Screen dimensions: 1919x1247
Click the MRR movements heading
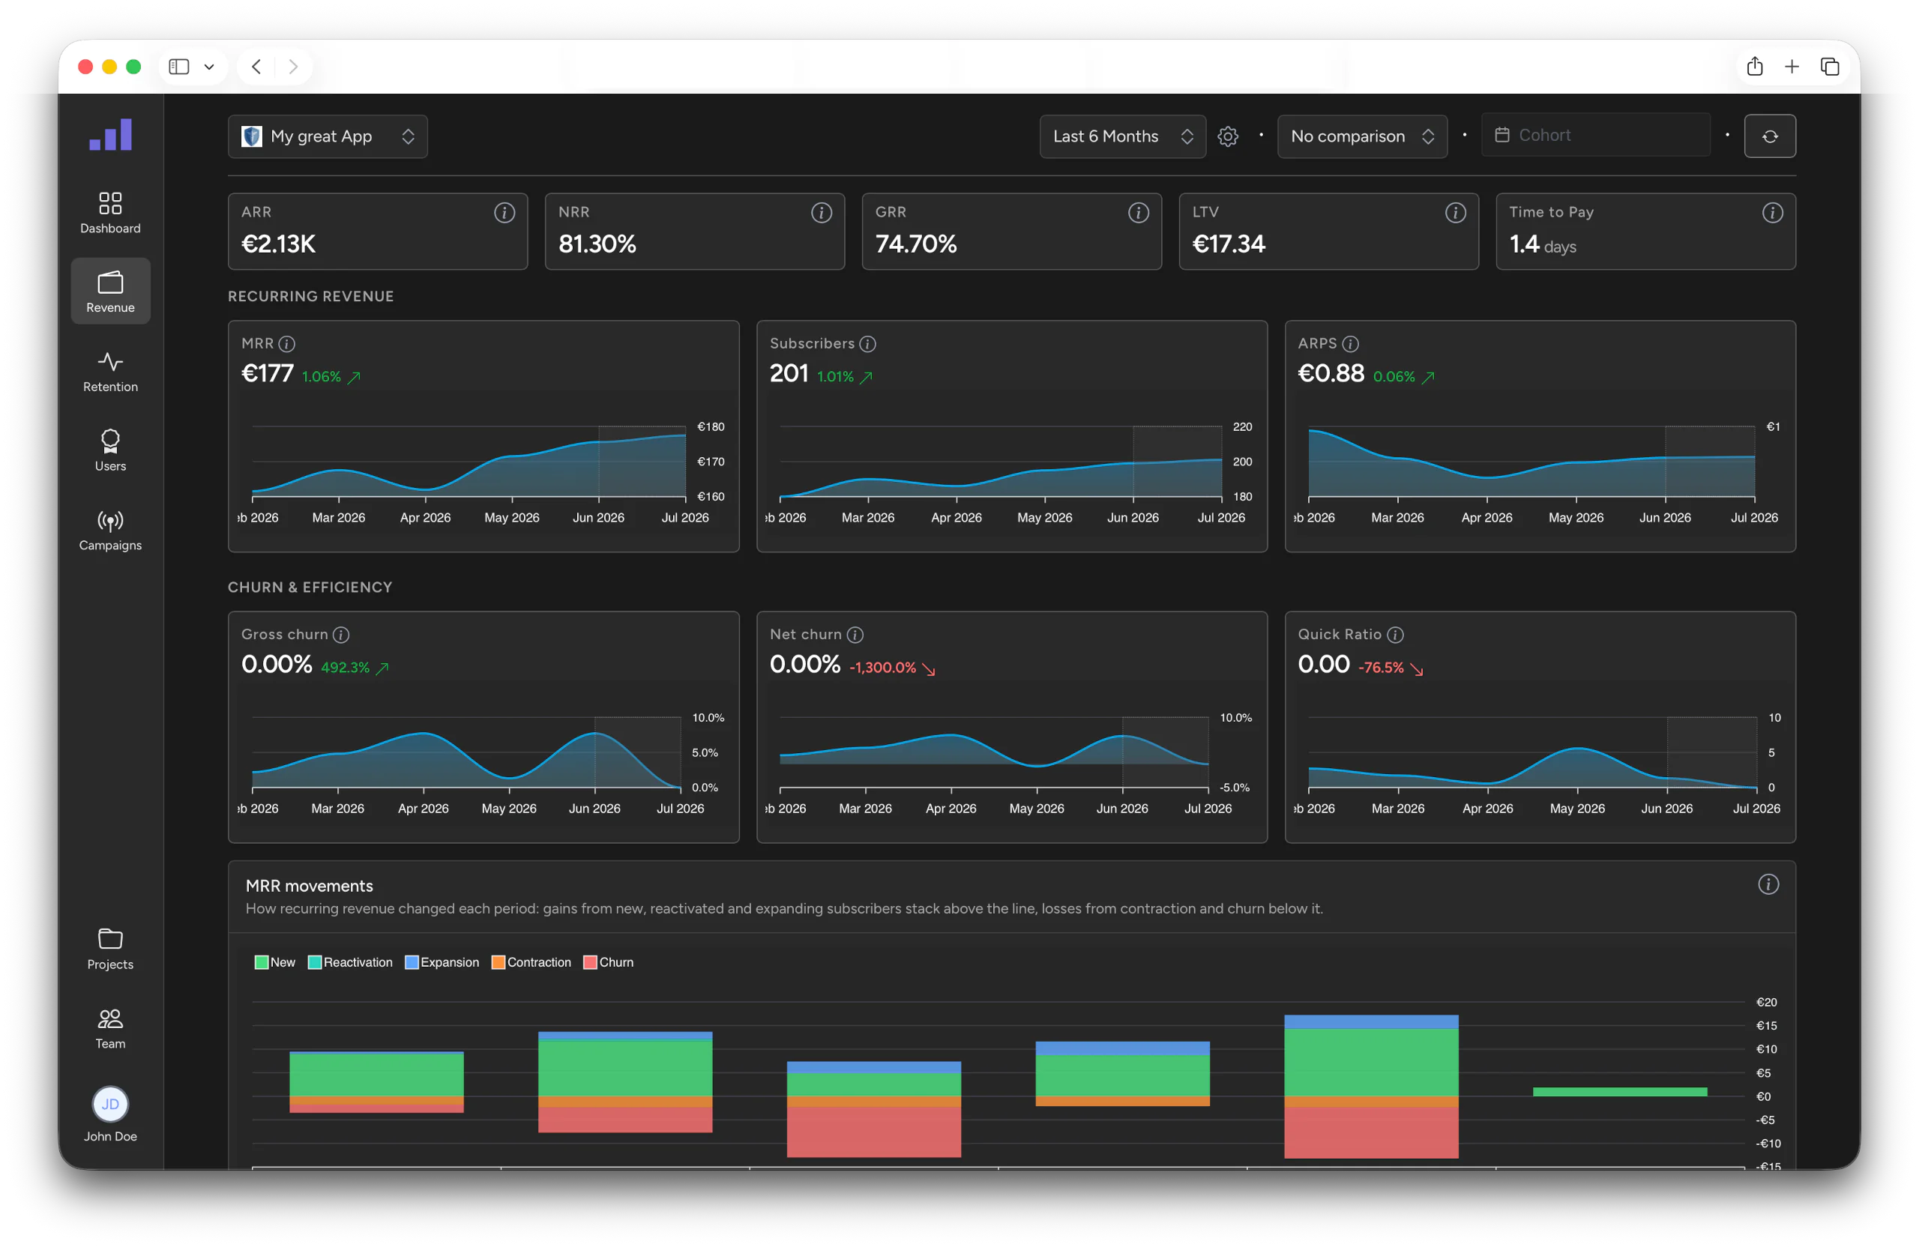tap(309, 886)
